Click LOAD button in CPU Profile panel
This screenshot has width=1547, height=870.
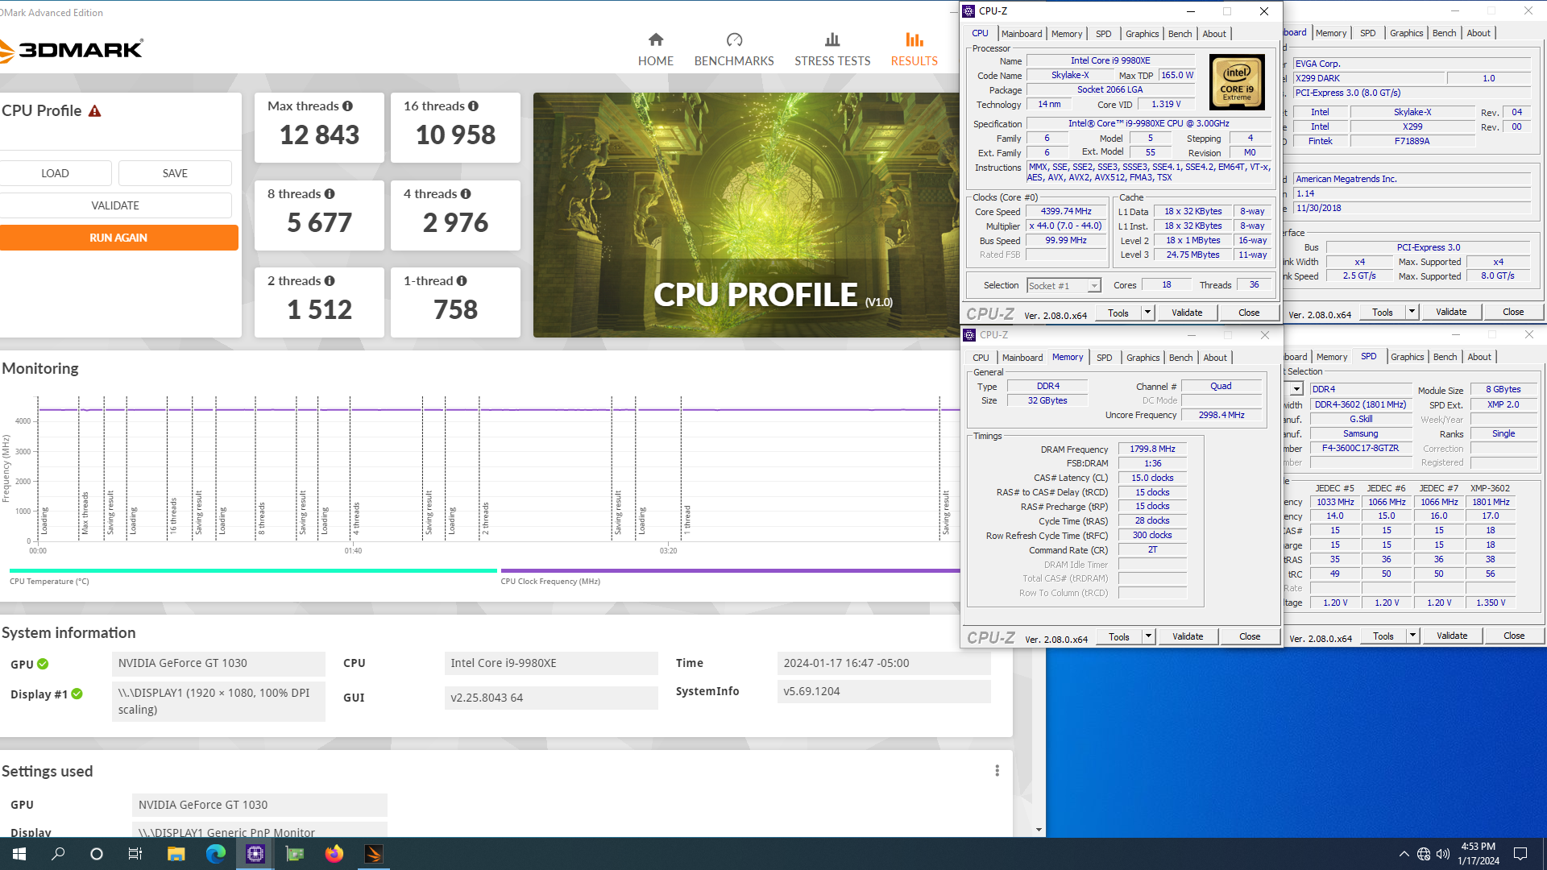(56, 173)
